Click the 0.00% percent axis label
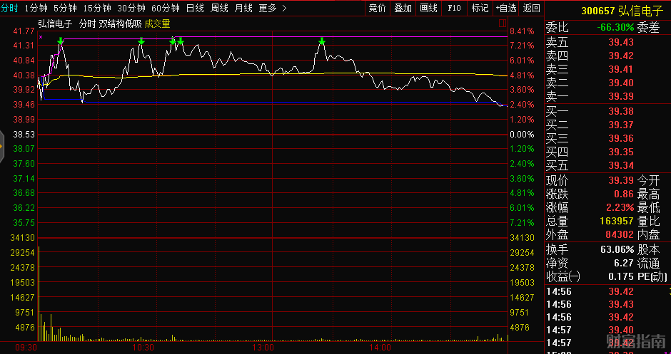 (x=522, y=135)
